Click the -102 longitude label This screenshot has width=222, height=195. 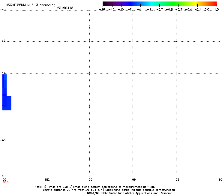[x=46, y=179]
